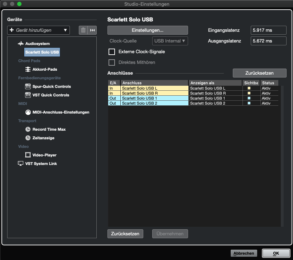Edit display name Scarlett Solo USB 2

(x=216, y=103)
